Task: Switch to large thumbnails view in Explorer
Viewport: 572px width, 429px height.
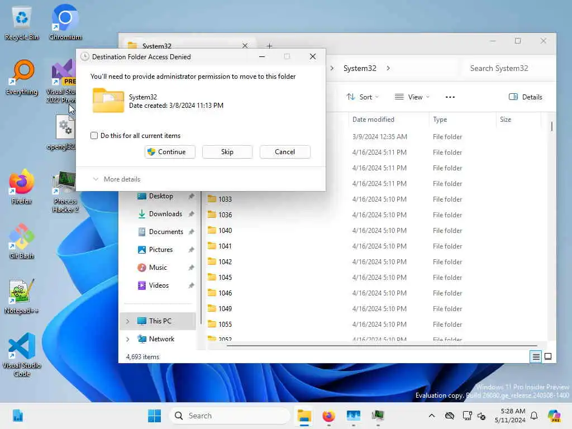Action: pyautogui.click(x=548, y=356)
